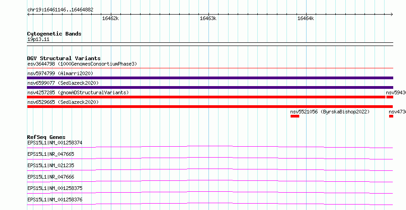Screen dimensions: 406x210
Task: Select the purple nsv6599077 variant bar
Action: click(210, 87)
